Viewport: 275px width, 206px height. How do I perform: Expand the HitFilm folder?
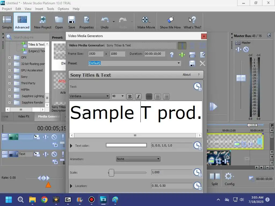[9, 90]
